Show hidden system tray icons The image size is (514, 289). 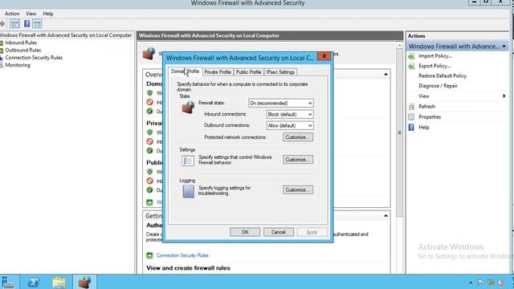click(471, 283)
